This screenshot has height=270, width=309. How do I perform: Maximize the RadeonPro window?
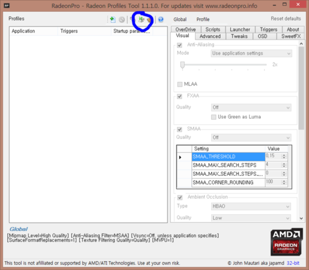(284, 4)
